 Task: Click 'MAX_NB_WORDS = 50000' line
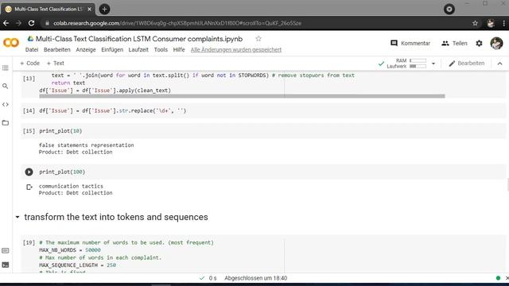pyautogui.click(x=70, y=250)
